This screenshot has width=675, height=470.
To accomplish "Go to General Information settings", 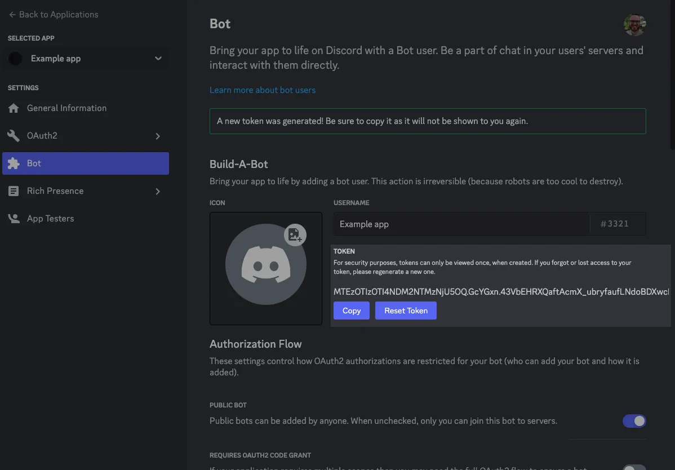I will click(66, 108).
